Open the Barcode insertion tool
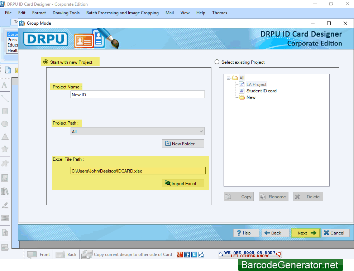 tap(5, 219)
